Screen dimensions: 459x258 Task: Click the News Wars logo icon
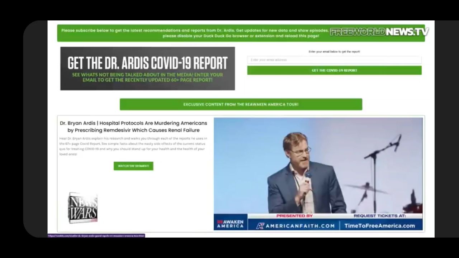coord(83,207)
